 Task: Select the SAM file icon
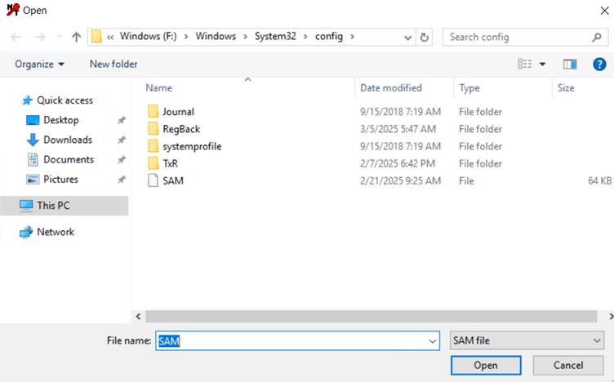click(x=153, y=180)
